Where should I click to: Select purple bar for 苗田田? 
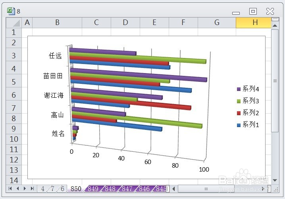tap(139, 75)
